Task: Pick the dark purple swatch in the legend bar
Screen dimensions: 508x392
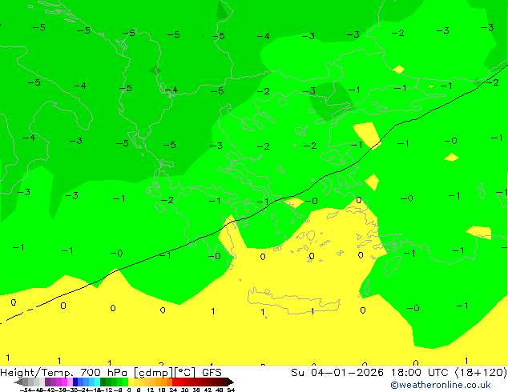Action: [47, 382]
